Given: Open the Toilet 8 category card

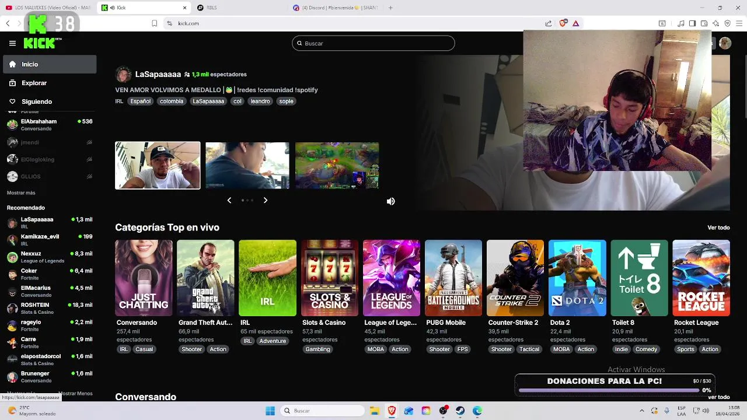Looking at the screenshot, I should click(x=639, y=278).
